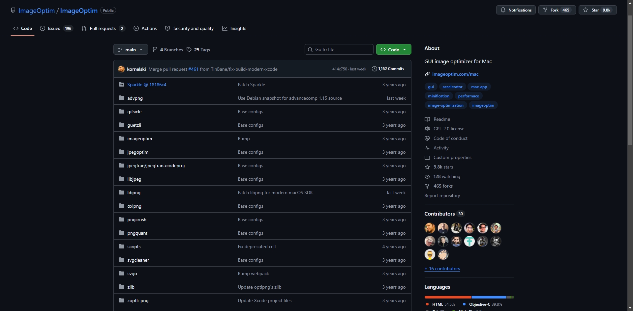Open the pngquant folder
The image size is (633, 311).
click(137, 233)
